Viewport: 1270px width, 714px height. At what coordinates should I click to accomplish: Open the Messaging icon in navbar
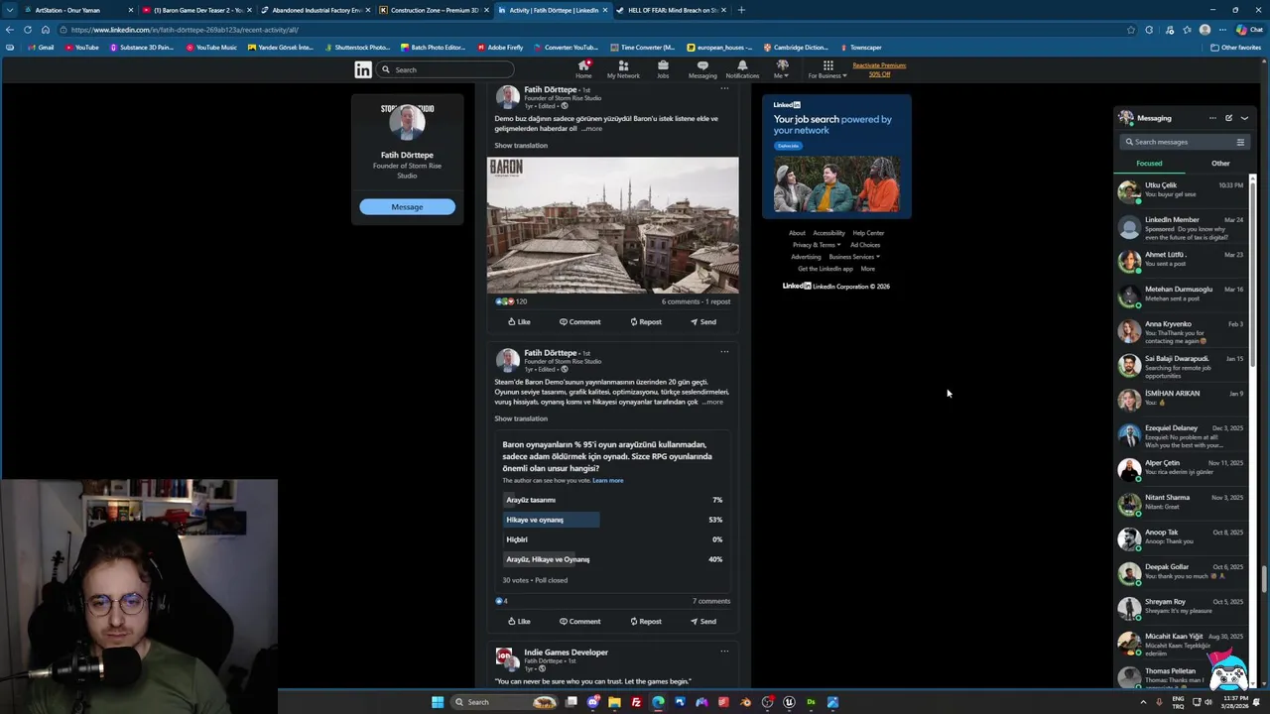coord(702,69)
